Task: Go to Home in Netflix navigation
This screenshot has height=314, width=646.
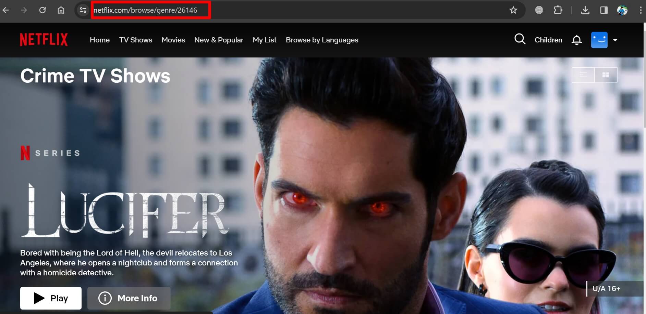Action: coord(100,40)
